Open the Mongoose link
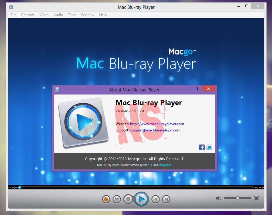272x215 pixels. pos(165,165)
